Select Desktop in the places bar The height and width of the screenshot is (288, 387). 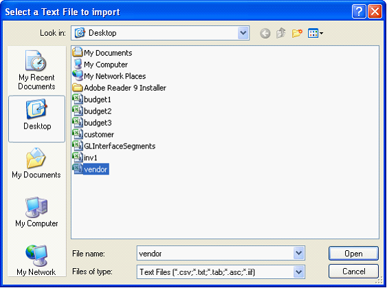pos(36,119)
